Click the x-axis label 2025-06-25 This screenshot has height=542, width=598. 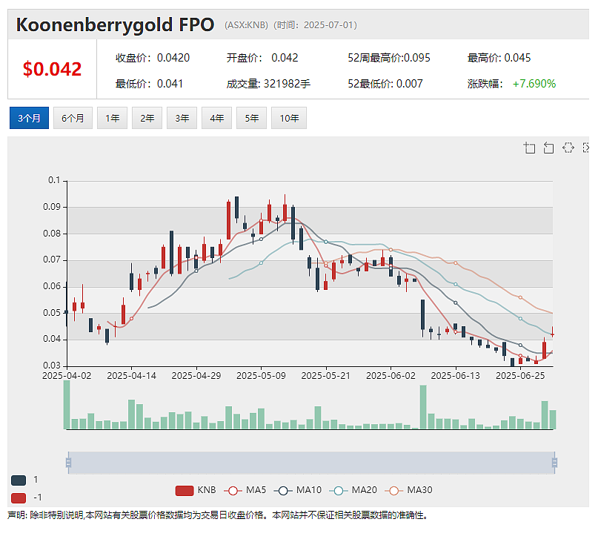(x=520, y=376)
